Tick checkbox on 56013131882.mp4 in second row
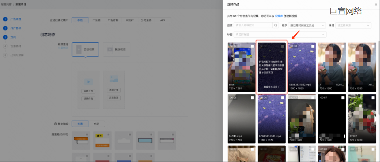 click(x=283, y=98)
